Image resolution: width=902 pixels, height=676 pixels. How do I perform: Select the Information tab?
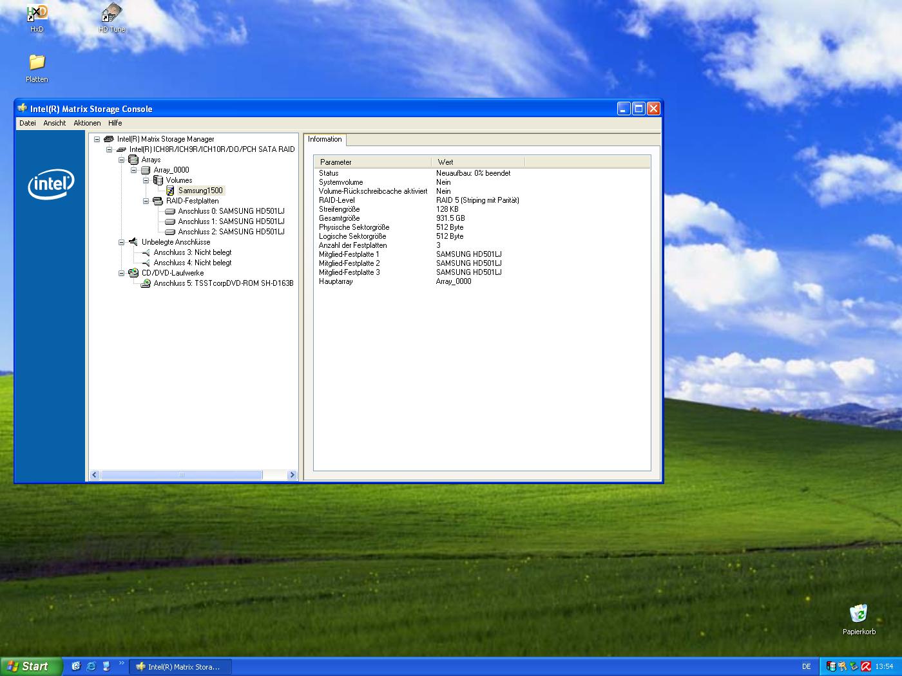[325, 139]
